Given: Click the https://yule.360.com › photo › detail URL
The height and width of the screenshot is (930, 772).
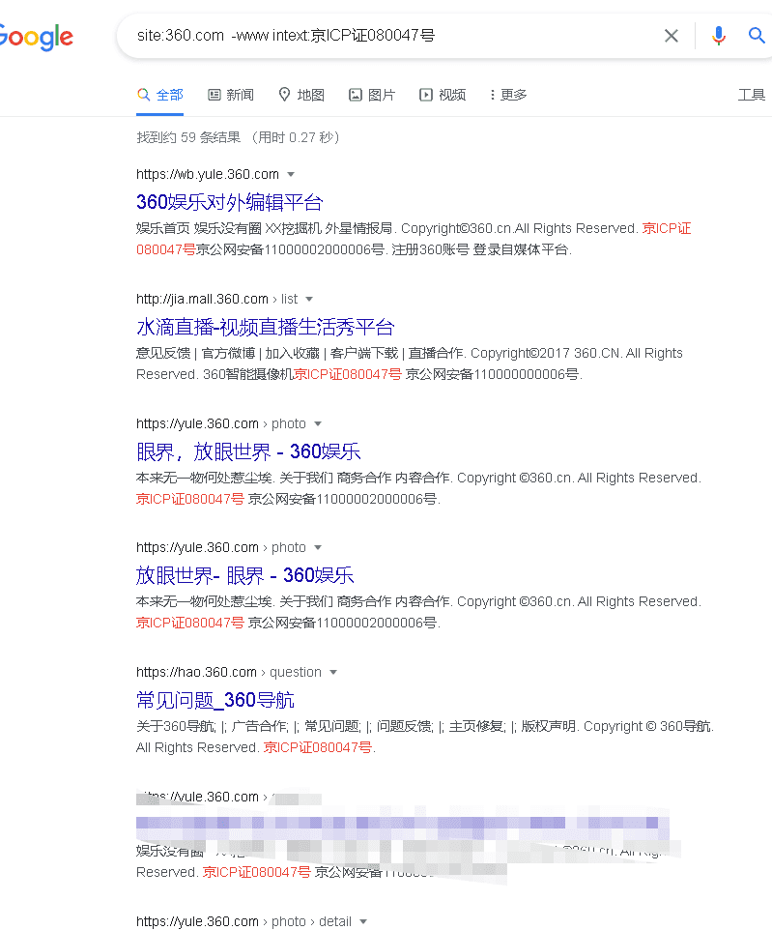Looking at the screenshot, I should tap(243, 921).
